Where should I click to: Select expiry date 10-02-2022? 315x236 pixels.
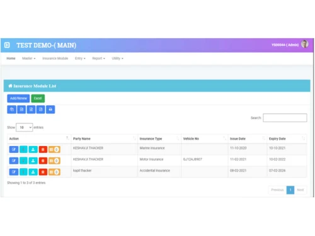(277, 159)
